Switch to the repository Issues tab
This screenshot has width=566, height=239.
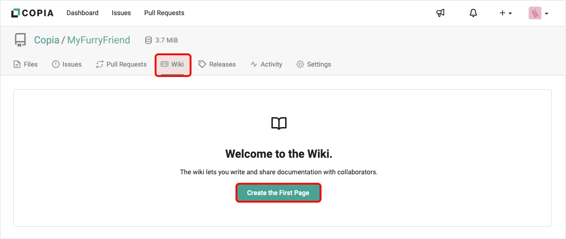[x=67, y=64]
